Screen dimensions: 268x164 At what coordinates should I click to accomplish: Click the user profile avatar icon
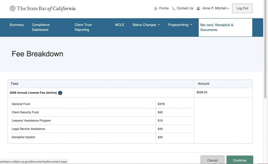point(198,8)
